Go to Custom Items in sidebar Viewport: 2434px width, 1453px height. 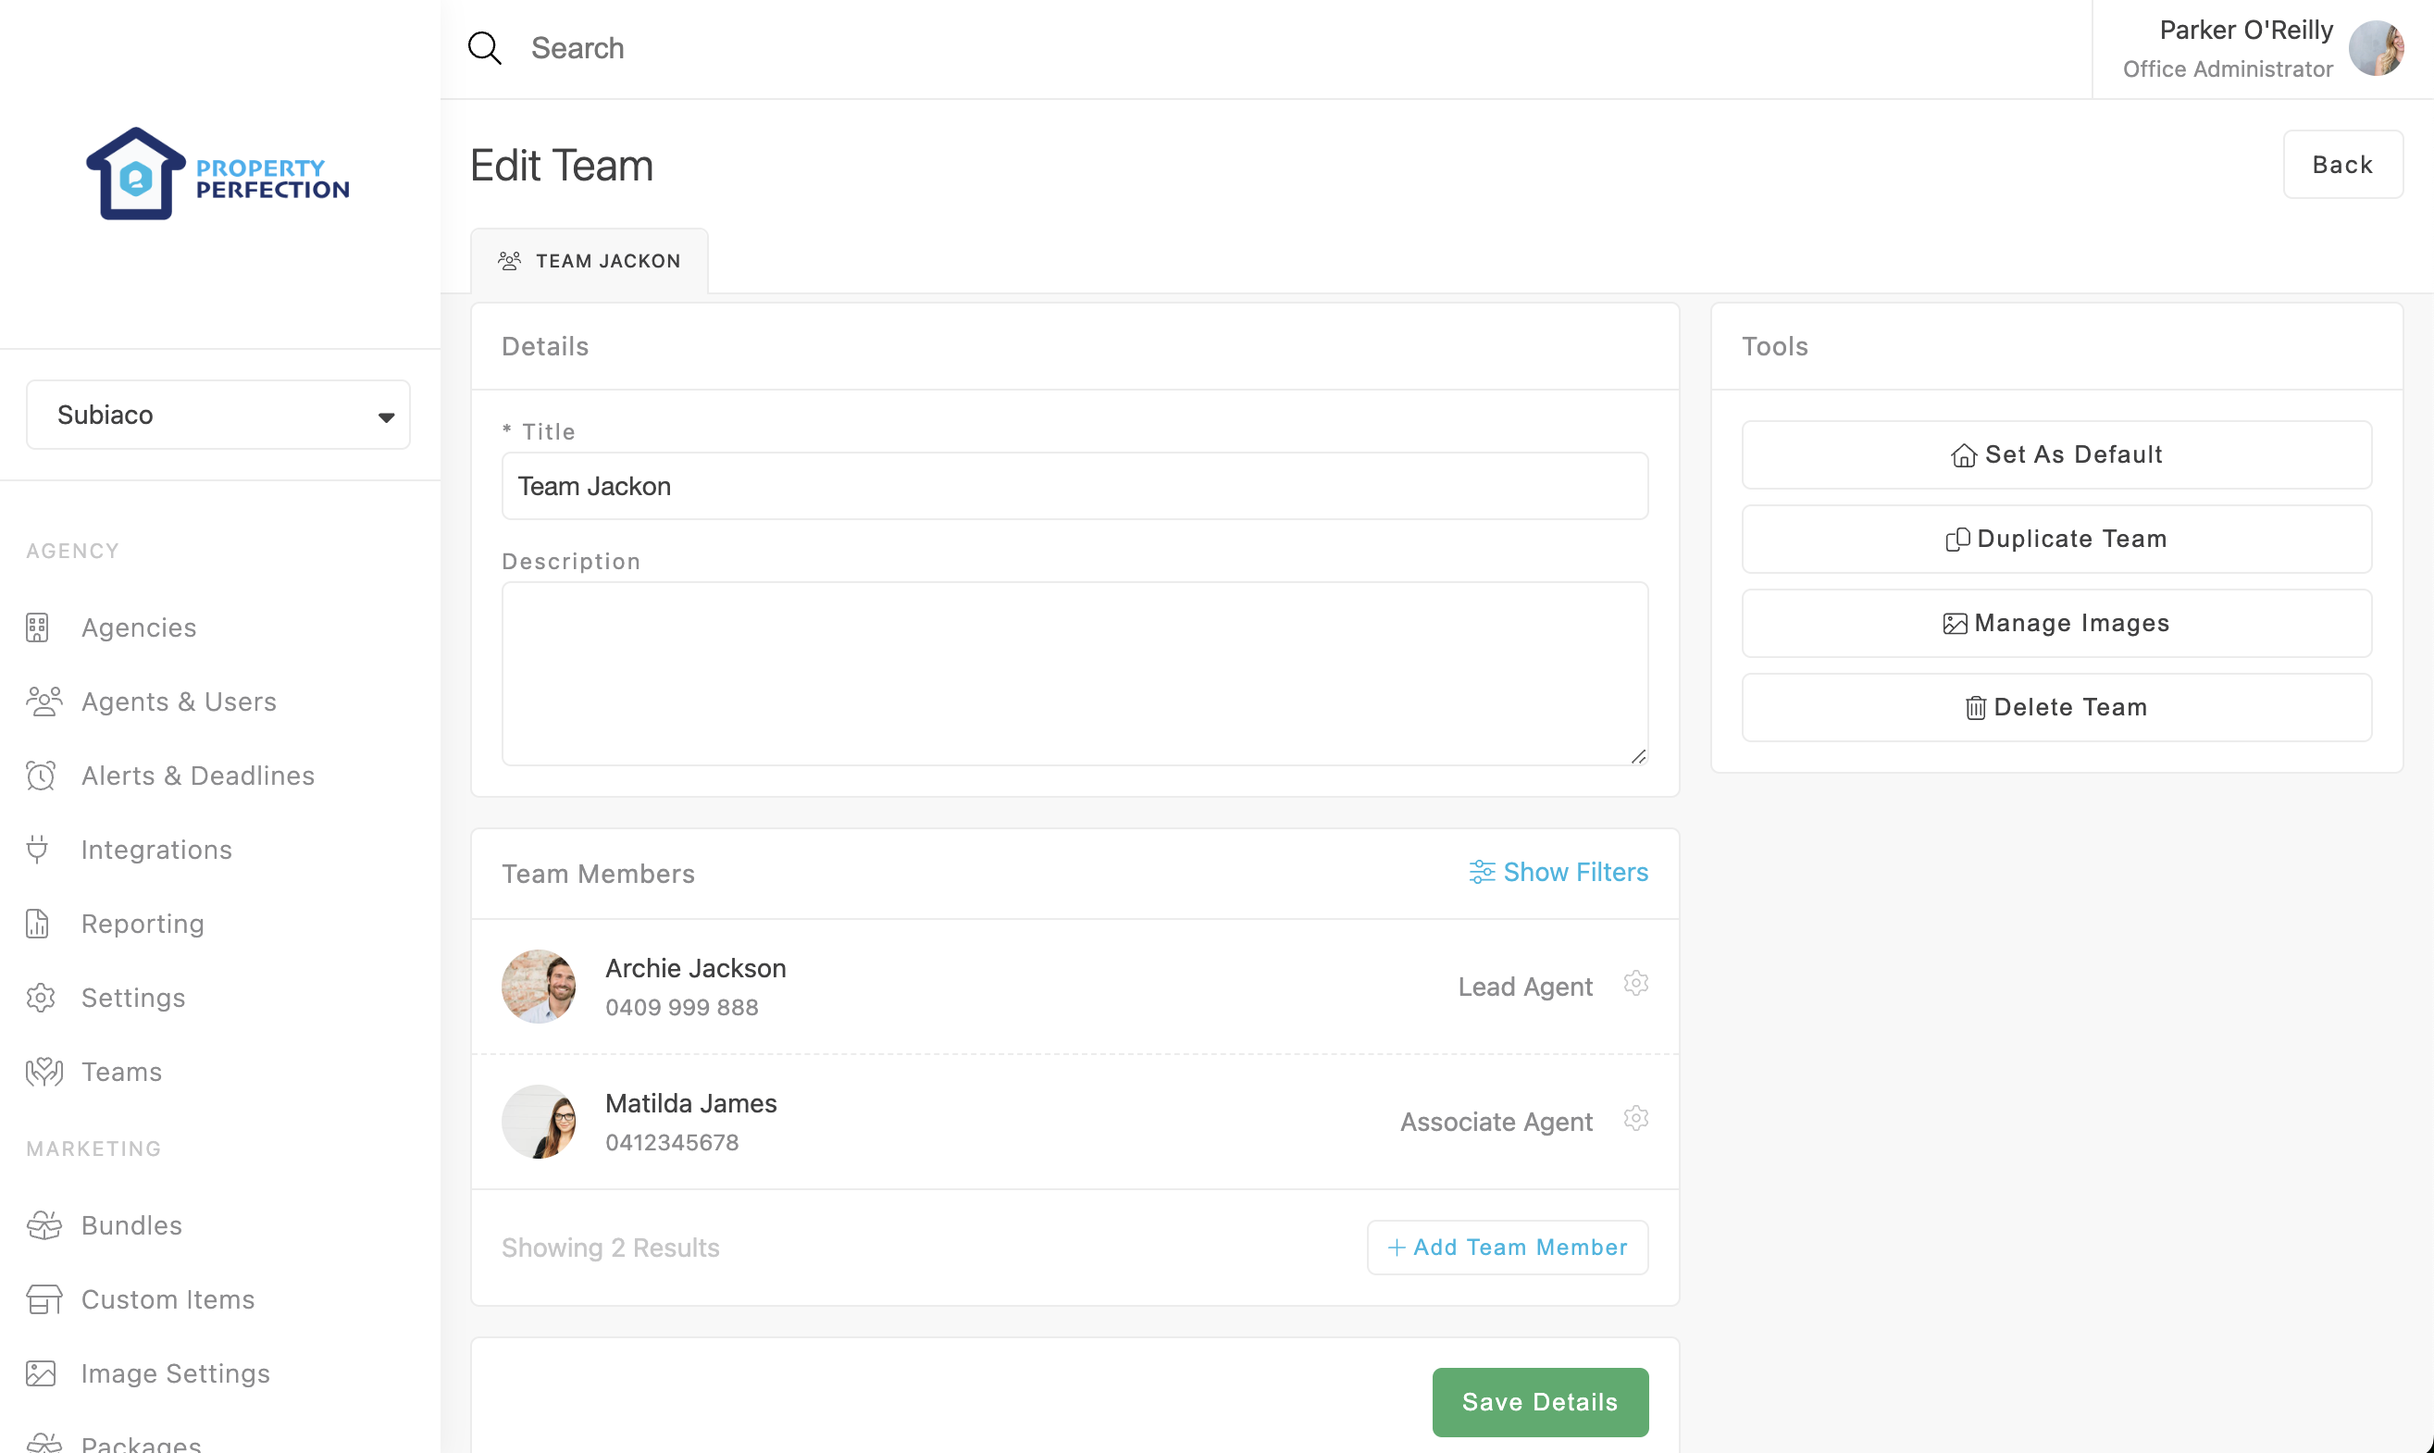pos(168,1299)
